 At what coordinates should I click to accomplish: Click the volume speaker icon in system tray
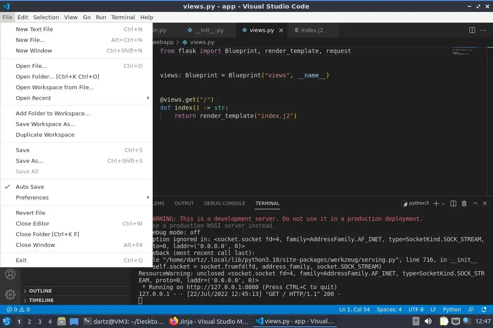(x=428, y=322)
